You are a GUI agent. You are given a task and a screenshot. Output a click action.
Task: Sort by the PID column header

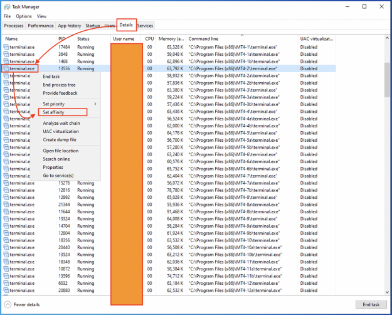[x=65, y=39]
